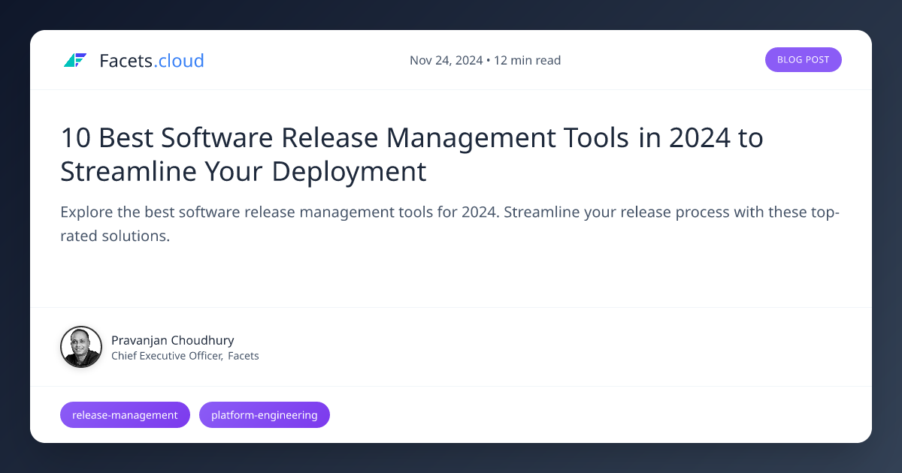Click the BLOG POST badge
Viewport: 902px width, 473px height.
coord(803,60)
